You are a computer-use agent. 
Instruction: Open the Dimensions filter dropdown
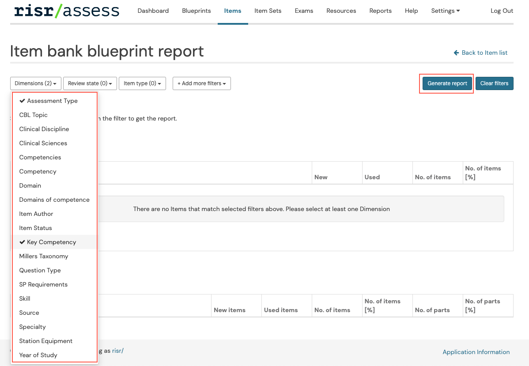point(35,83)
